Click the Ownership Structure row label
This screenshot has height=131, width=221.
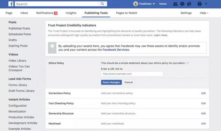61,113
